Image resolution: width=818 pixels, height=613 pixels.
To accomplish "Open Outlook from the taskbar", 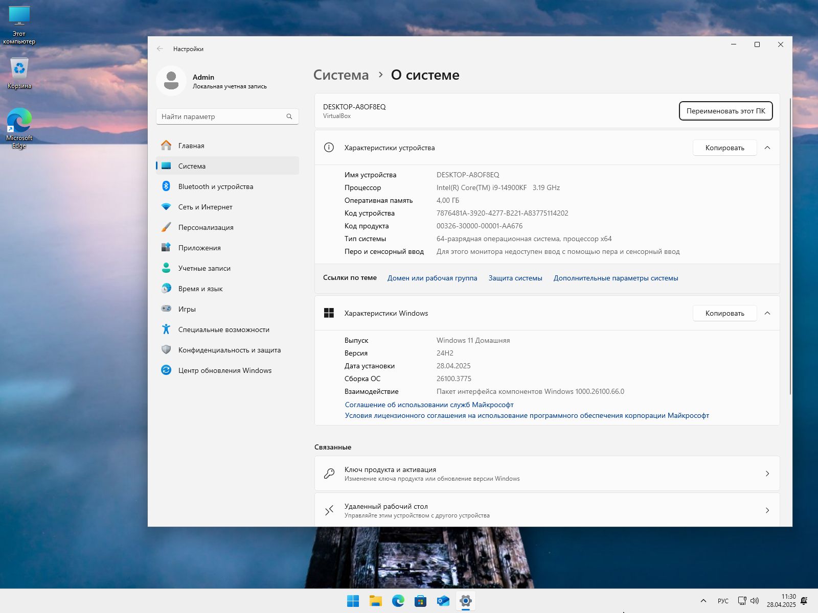I will (443, 601).
